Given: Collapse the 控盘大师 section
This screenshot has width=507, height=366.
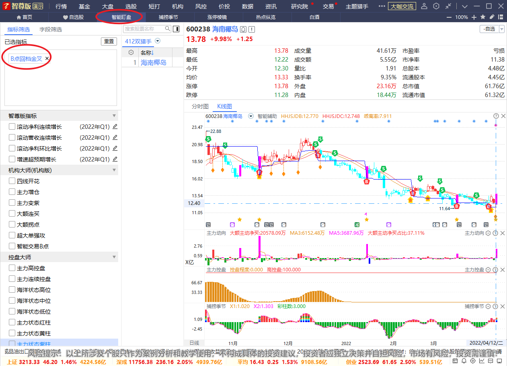Looking at the screenshot, I should (x=114, y=257).
